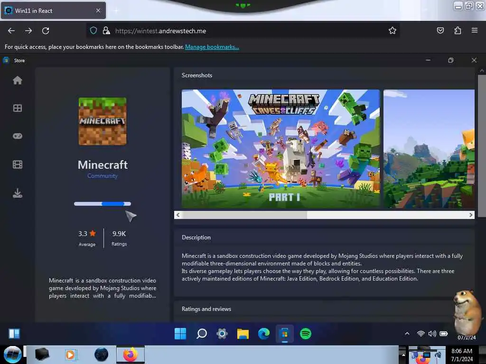Open the Win11 widgets taskbar icon
This screenshot has height=364, width=486.
tap(14, 334)
